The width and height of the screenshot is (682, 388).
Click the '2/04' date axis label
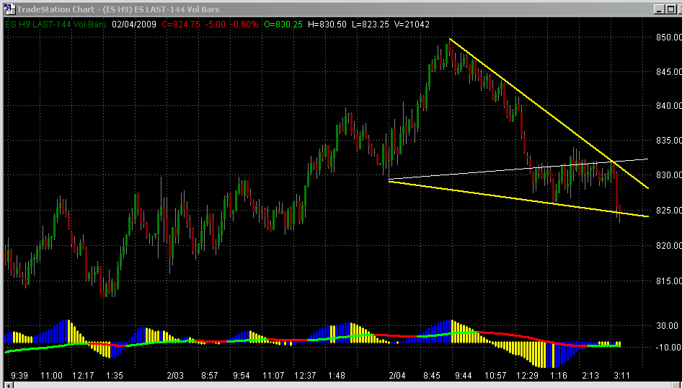pyautogui.click(x=397, y=376)
